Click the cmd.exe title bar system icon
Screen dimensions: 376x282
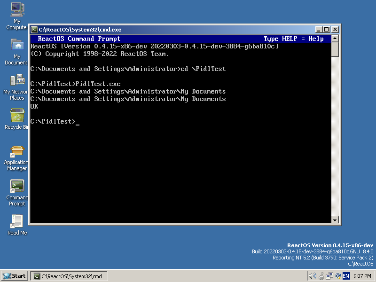pyautogui.click(x=34, y=30)
